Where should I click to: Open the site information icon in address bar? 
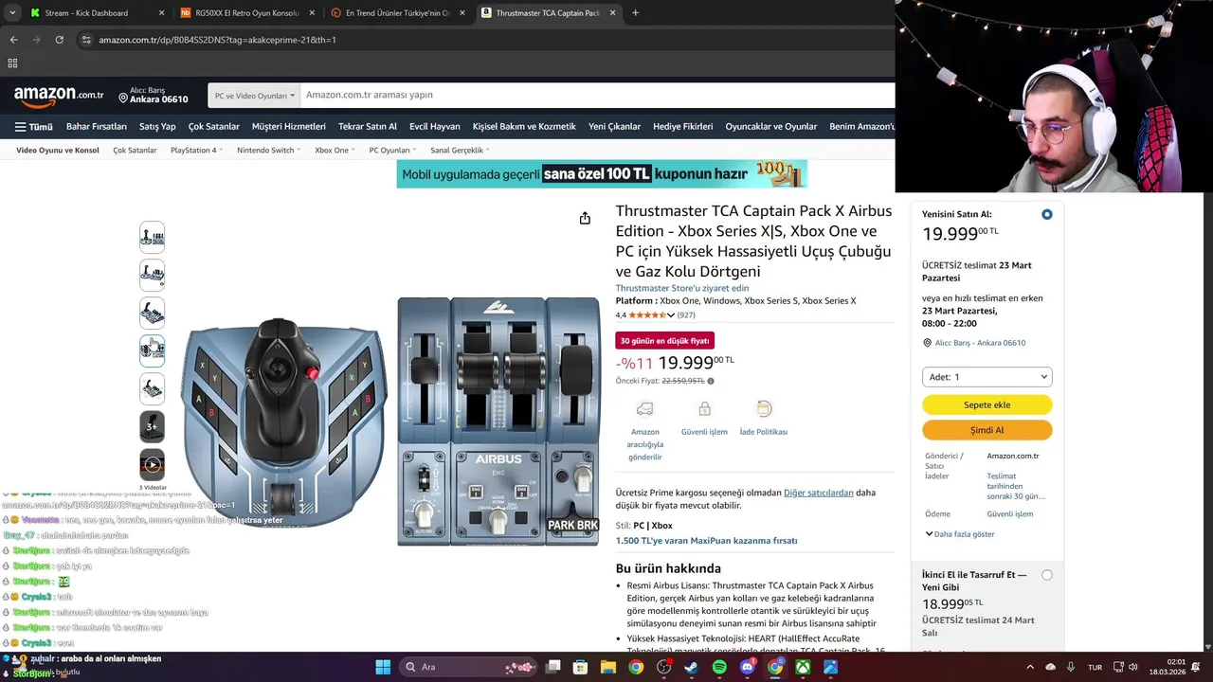86,40
